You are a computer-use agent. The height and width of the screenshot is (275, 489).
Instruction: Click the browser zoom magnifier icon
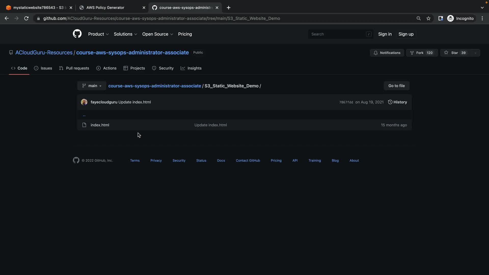pos(418,18)
